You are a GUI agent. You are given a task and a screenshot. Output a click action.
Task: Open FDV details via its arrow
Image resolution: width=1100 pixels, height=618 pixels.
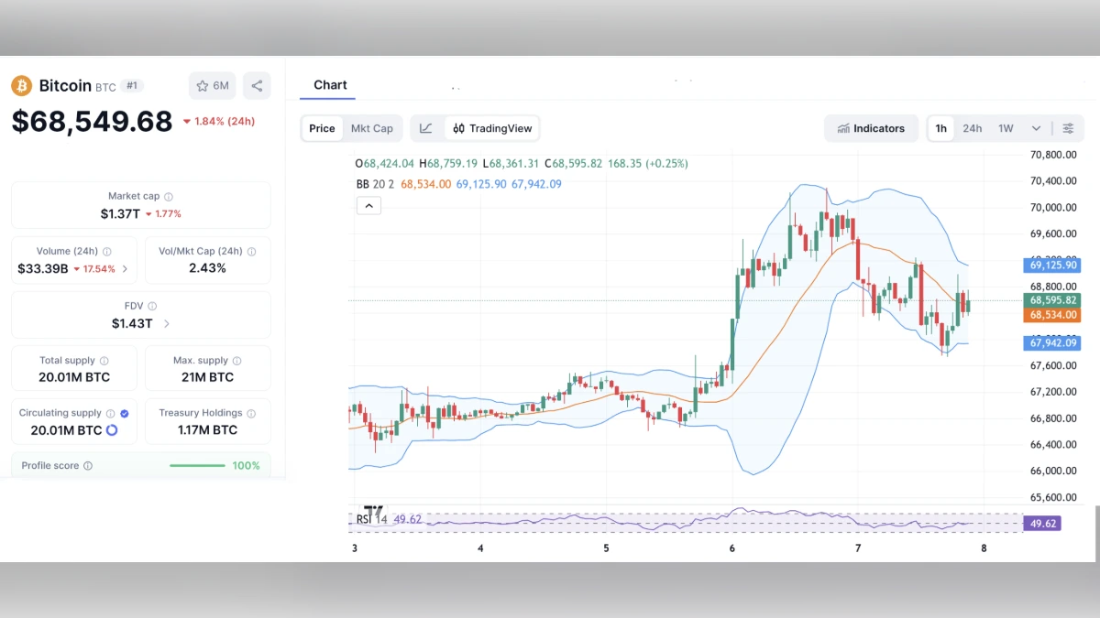click(x=166, y=323)
